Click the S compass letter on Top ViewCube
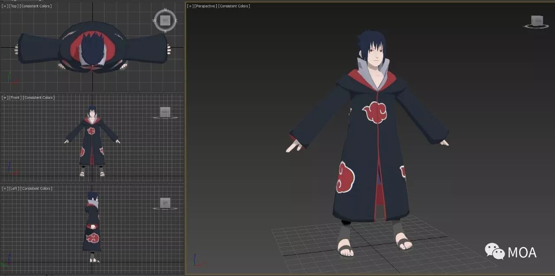 [165, 31]
